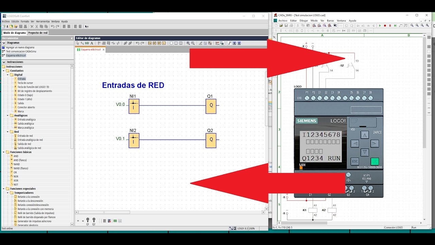435x245 pixels.
Task: Switch to Proyecto de red tab
Action: pyautogui.click(x=38, y=33)
